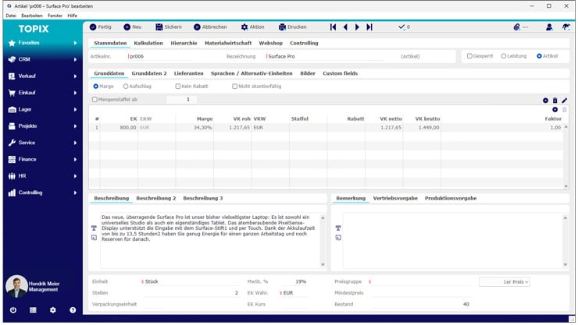Open settings via the gear icon in the sidebar
This screenshot has height=325, width=578.
pyautogui.click(x=52, y=309)
